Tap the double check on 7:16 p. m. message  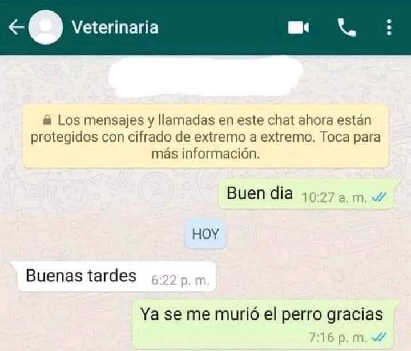coord(379,337)
